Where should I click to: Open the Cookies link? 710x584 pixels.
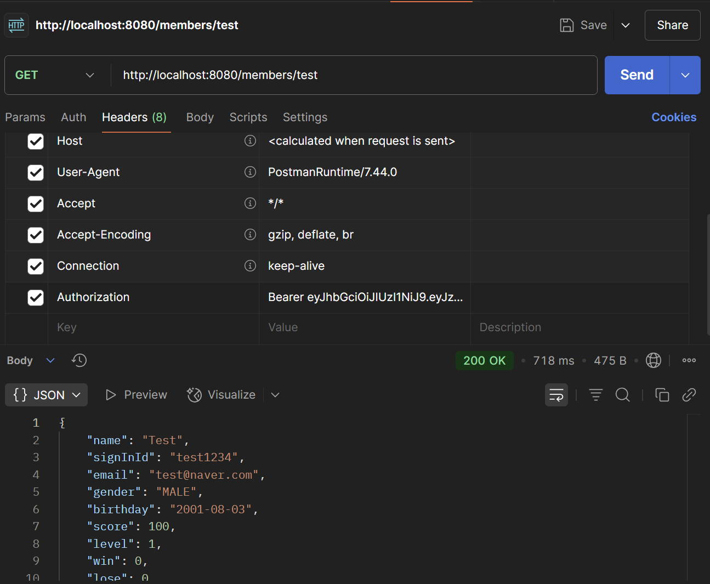click(x=674, y=117)
